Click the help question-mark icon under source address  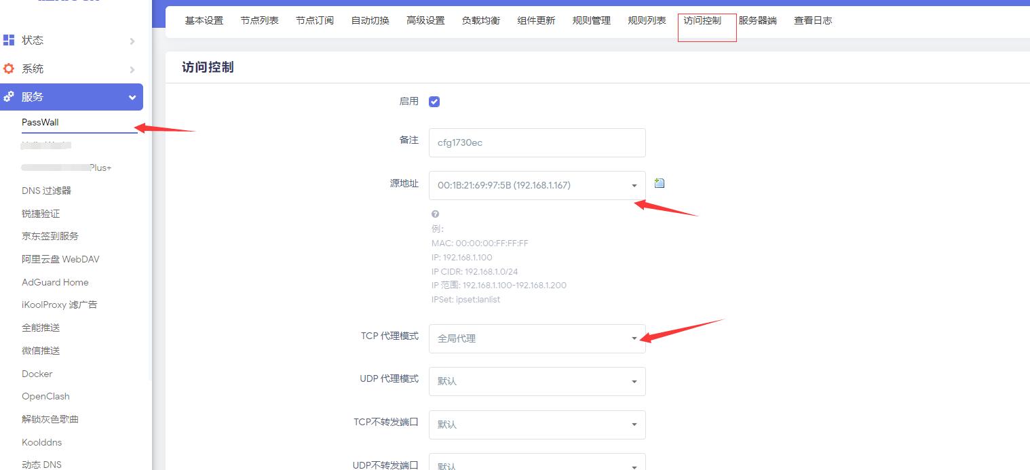tap(435, 214)
